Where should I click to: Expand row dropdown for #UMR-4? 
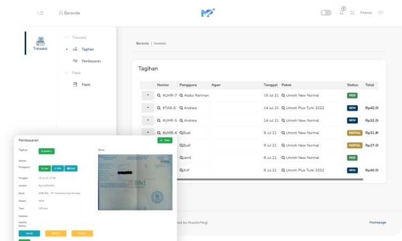(x=148, y=132)
